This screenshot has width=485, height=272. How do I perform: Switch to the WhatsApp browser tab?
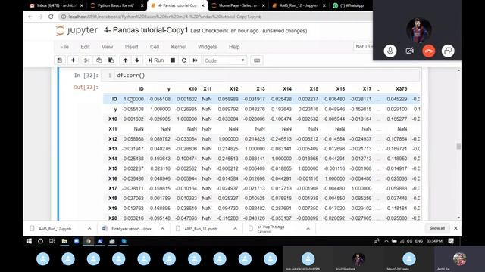coord(351,5)
